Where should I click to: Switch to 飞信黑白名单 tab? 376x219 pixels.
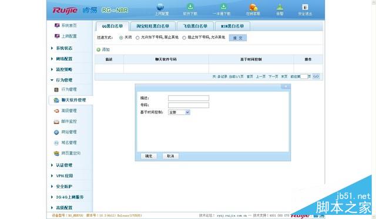[195, 26]
